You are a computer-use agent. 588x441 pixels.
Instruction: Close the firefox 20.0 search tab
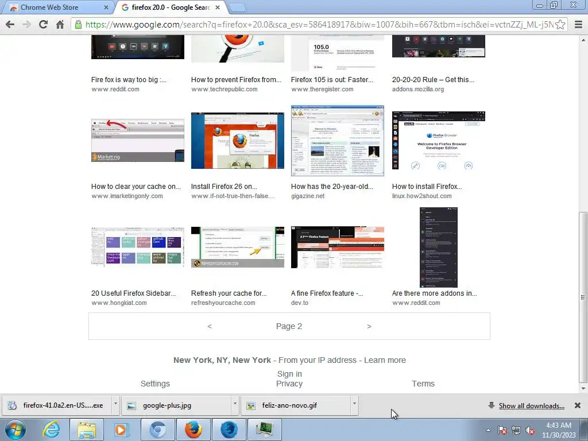(218, 7)
